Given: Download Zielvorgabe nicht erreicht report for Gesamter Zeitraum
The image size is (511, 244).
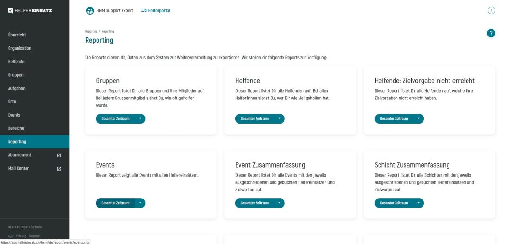Looking at the screenshot, I should (394, 119).
